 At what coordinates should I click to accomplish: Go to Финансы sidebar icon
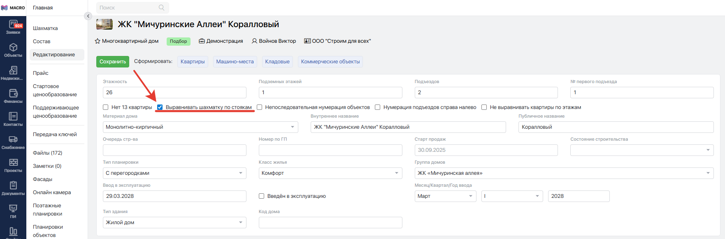click(x=13, y=96)
